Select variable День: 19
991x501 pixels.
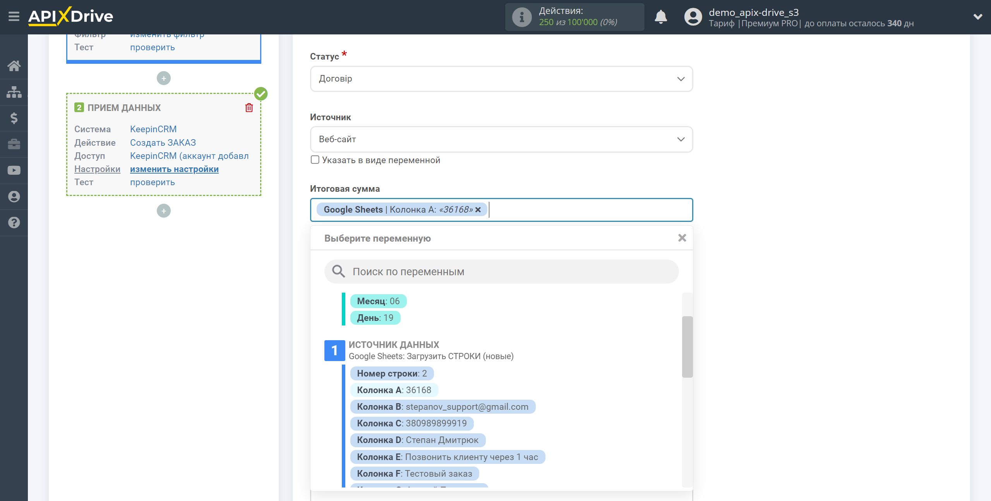point(375,318)
